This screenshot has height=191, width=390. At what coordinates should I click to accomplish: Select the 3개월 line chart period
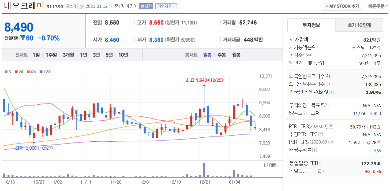tap(68, 55)
